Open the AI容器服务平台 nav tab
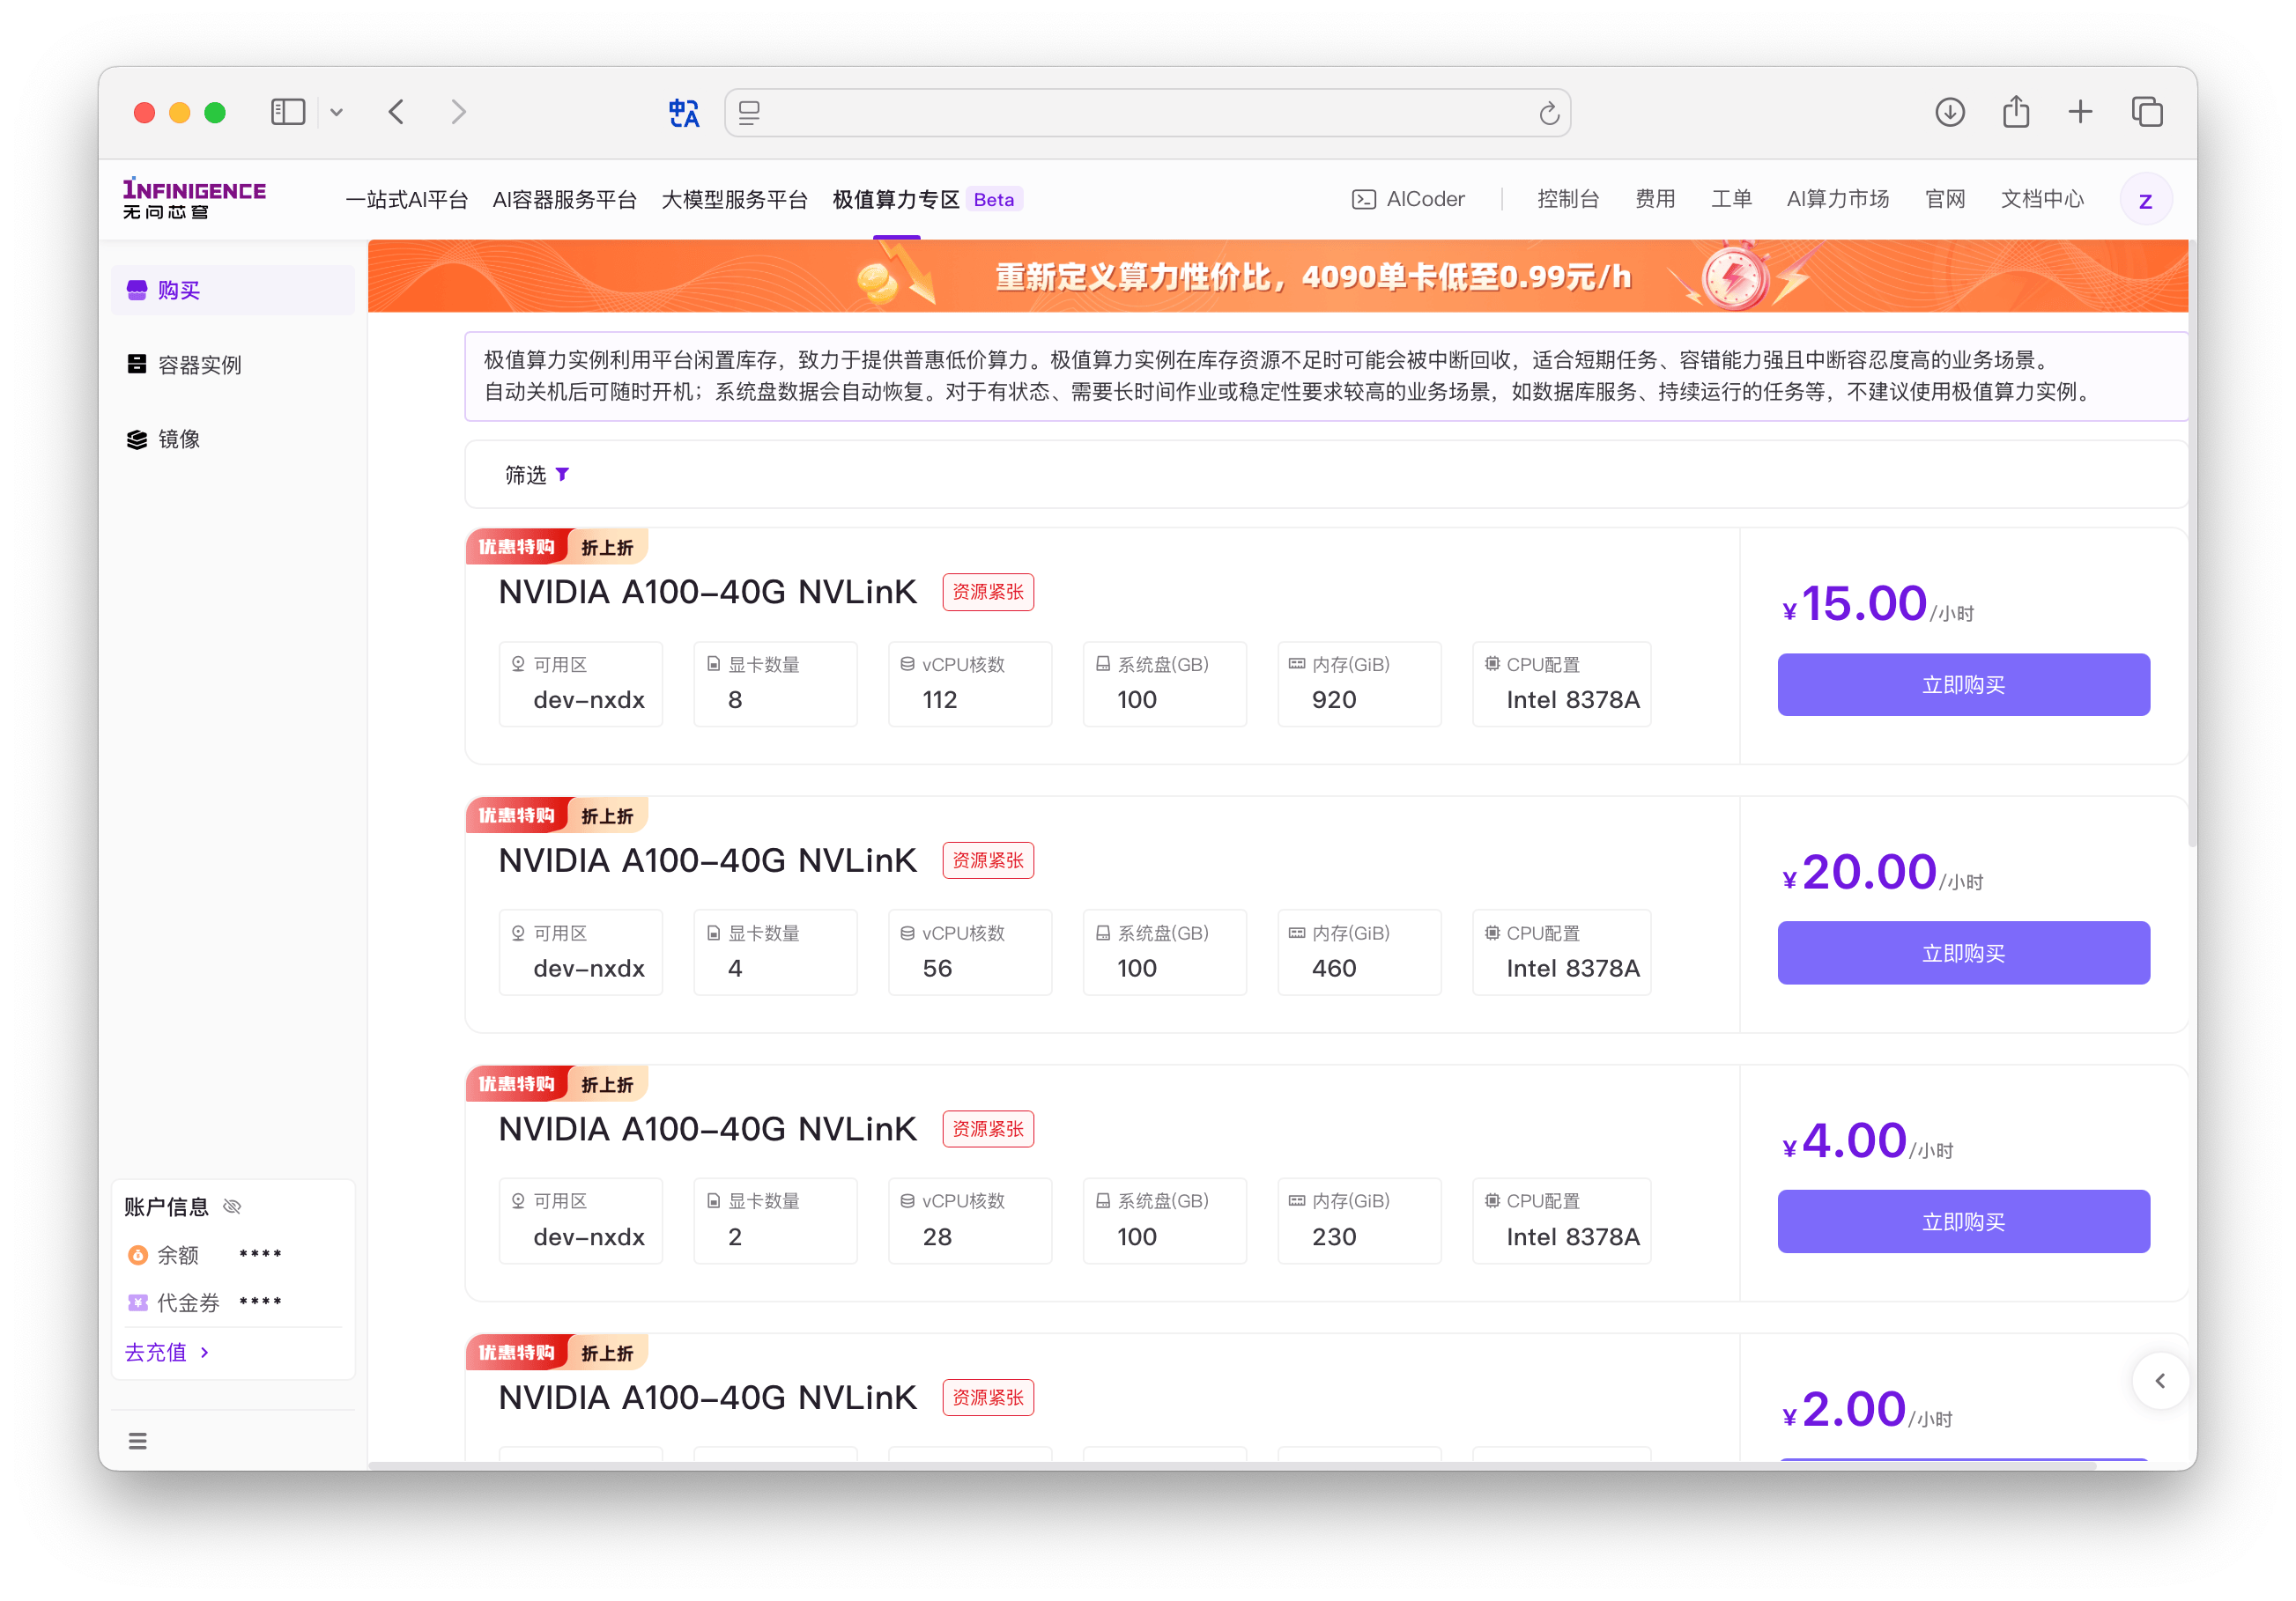Viewport: 2296px width, 1601px height. [x=564, y=199]
